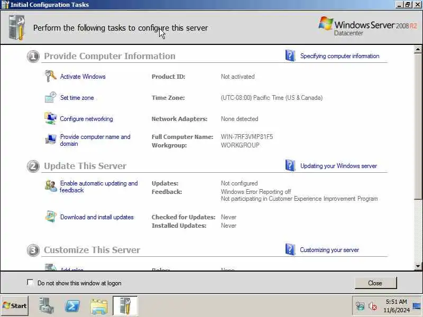423x317 pixels.
Task: Click the Set time zone calendar icon
Action: [x=50, y=97]
